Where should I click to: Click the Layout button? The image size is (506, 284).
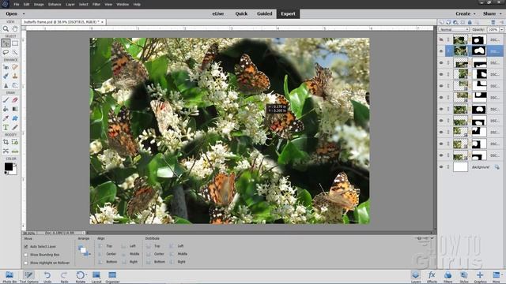(x=96, y=277)
